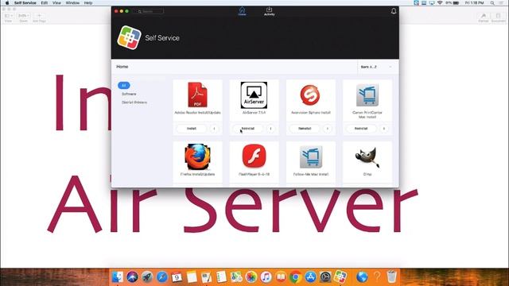Show info for Adobe Reader item
Viewport: 509px width, 286px height.
point(214,129)
